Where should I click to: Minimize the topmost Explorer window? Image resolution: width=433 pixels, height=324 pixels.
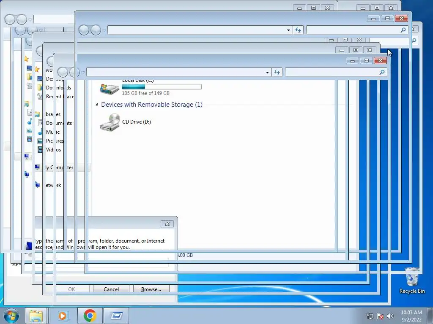[374, 19]
